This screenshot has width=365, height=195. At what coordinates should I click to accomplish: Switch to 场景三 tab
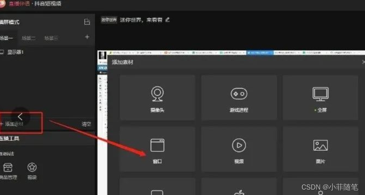[x=51, y=38]
